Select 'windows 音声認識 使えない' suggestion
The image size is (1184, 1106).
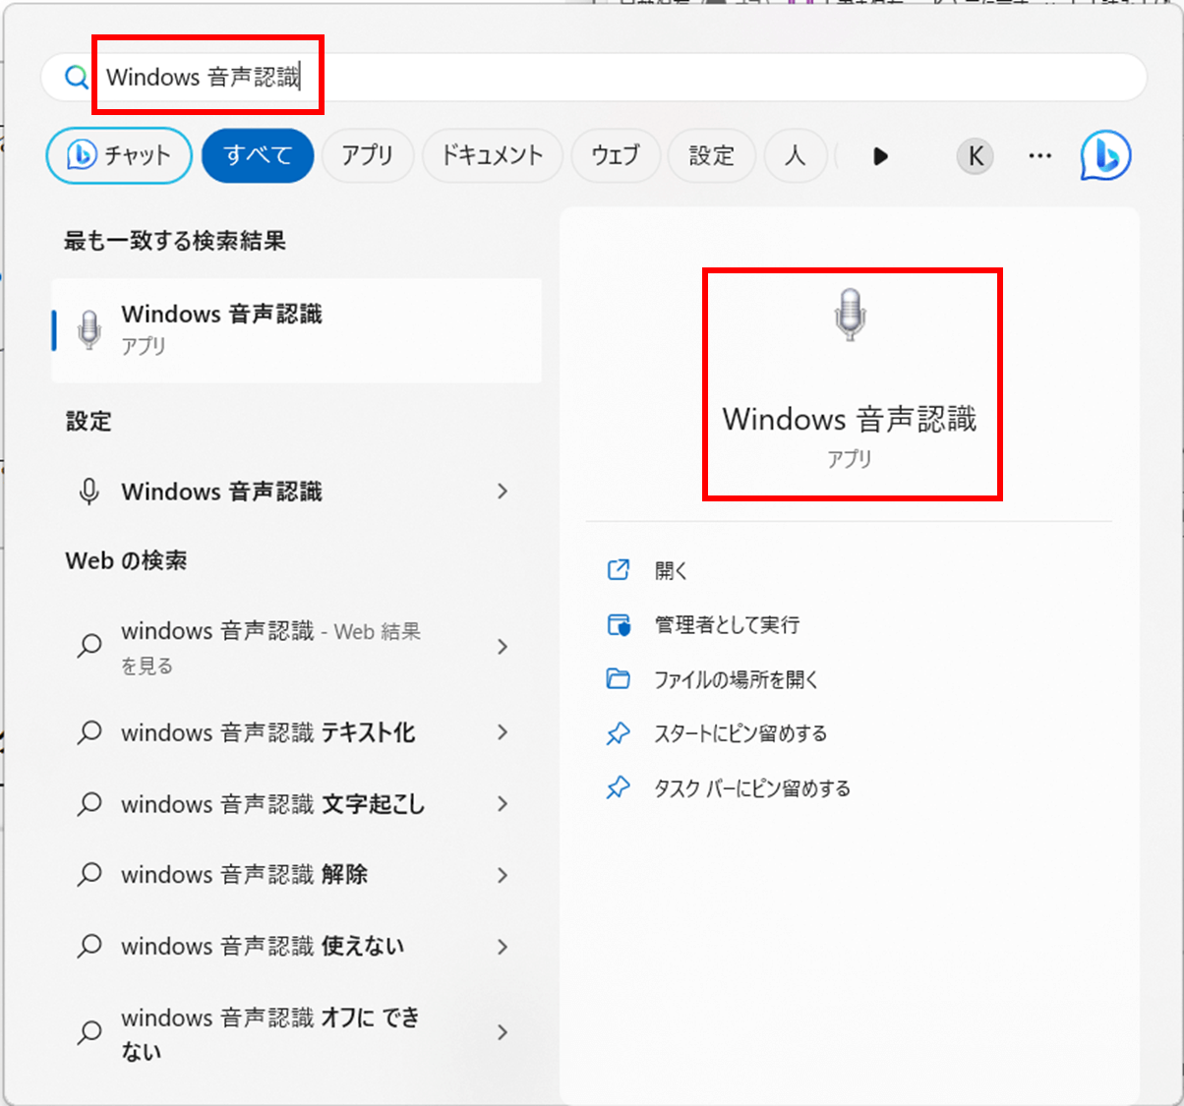tap(296, 947)
